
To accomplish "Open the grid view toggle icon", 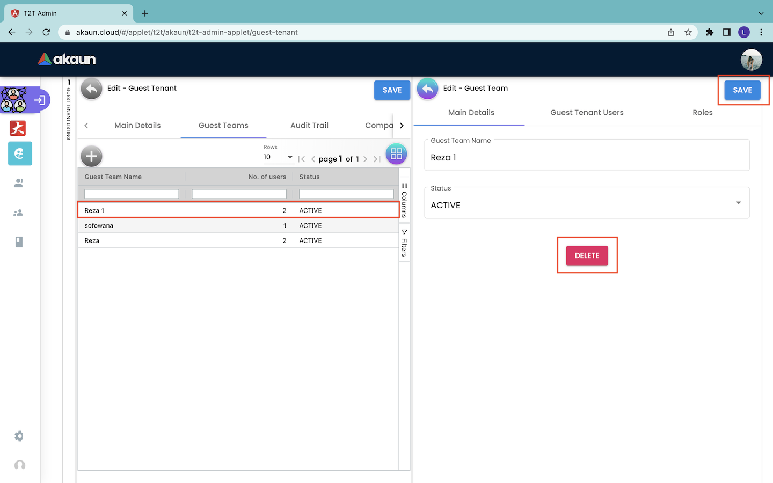I will [396, 155].
